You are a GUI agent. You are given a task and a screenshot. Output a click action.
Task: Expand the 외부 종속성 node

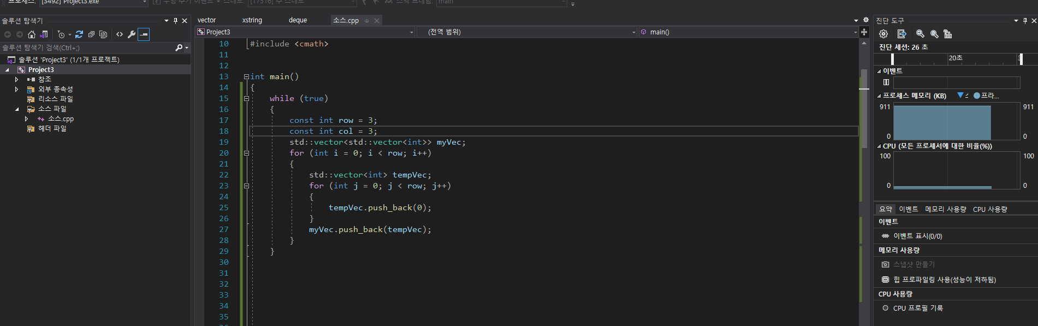click(16, 90)
